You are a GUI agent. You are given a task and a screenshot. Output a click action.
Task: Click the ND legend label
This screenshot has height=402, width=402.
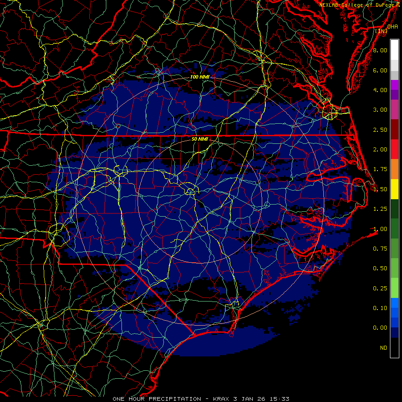384,348
